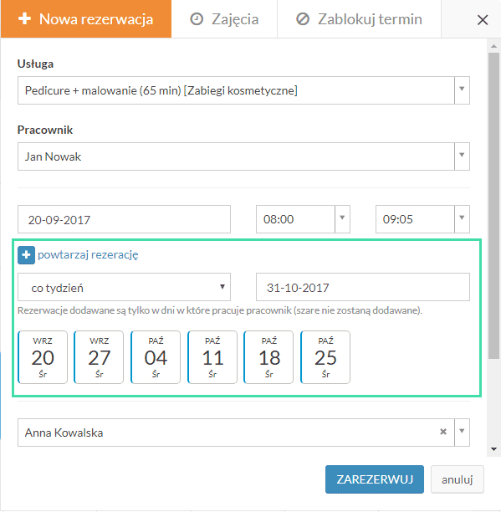Screen dimensions: 501x512
Task: Click the plus icon on Nowa rezerwacja
Action: click(24, 18)
